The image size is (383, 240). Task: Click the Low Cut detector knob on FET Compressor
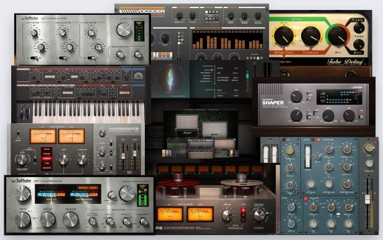click(110, 221)
